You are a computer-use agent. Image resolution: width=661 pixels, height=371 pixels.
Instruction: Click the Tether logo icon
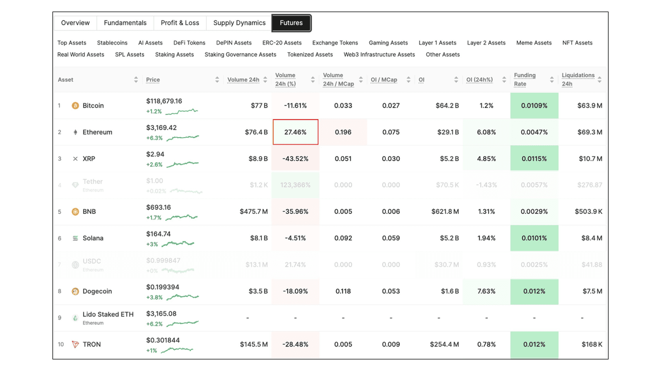75,185
